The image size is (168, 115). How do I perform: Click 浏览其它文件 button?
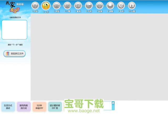point(14,53)
